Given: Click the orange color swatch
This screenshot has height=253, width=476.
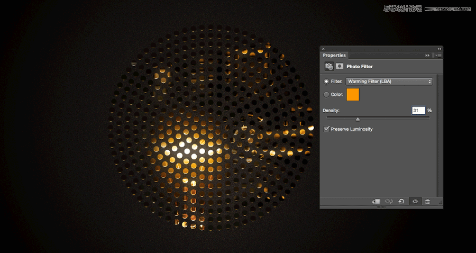Looking at the screenshot, I should [353, 94].
